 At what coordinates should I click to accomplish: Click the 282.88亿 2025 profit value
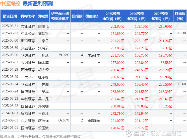[x=117, y=26]
